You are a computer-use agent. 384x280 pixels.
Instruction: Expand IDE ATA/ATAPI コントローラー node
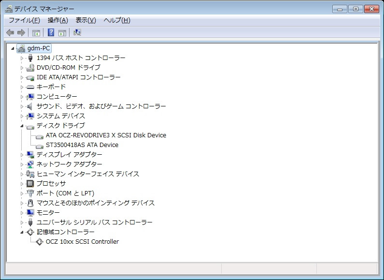click(22, 77)
